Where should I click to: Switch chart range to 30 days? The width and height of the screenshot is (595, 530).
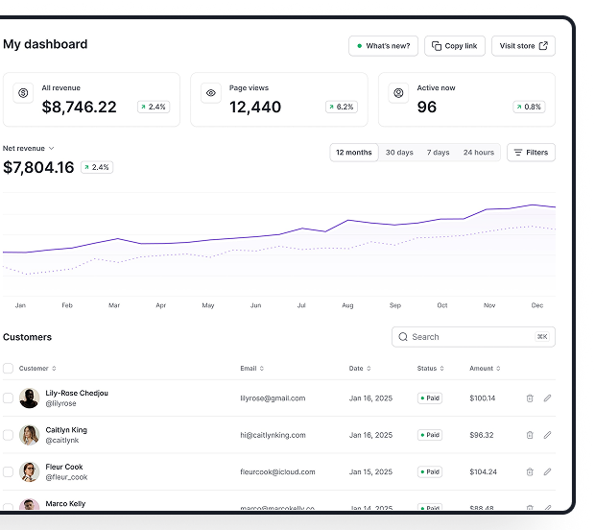[399, 153]
